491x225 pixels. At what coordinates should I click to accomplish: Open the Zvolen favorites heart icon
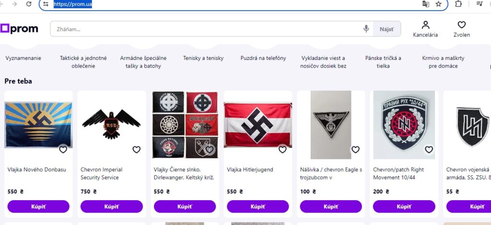[461, 25]
